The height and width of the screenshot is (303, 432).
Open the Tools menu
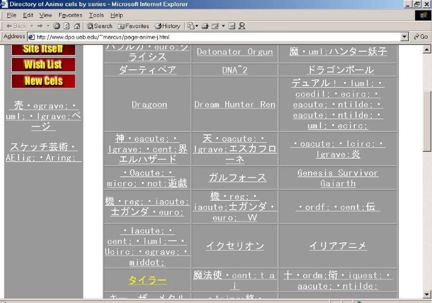tap(96, 15)
